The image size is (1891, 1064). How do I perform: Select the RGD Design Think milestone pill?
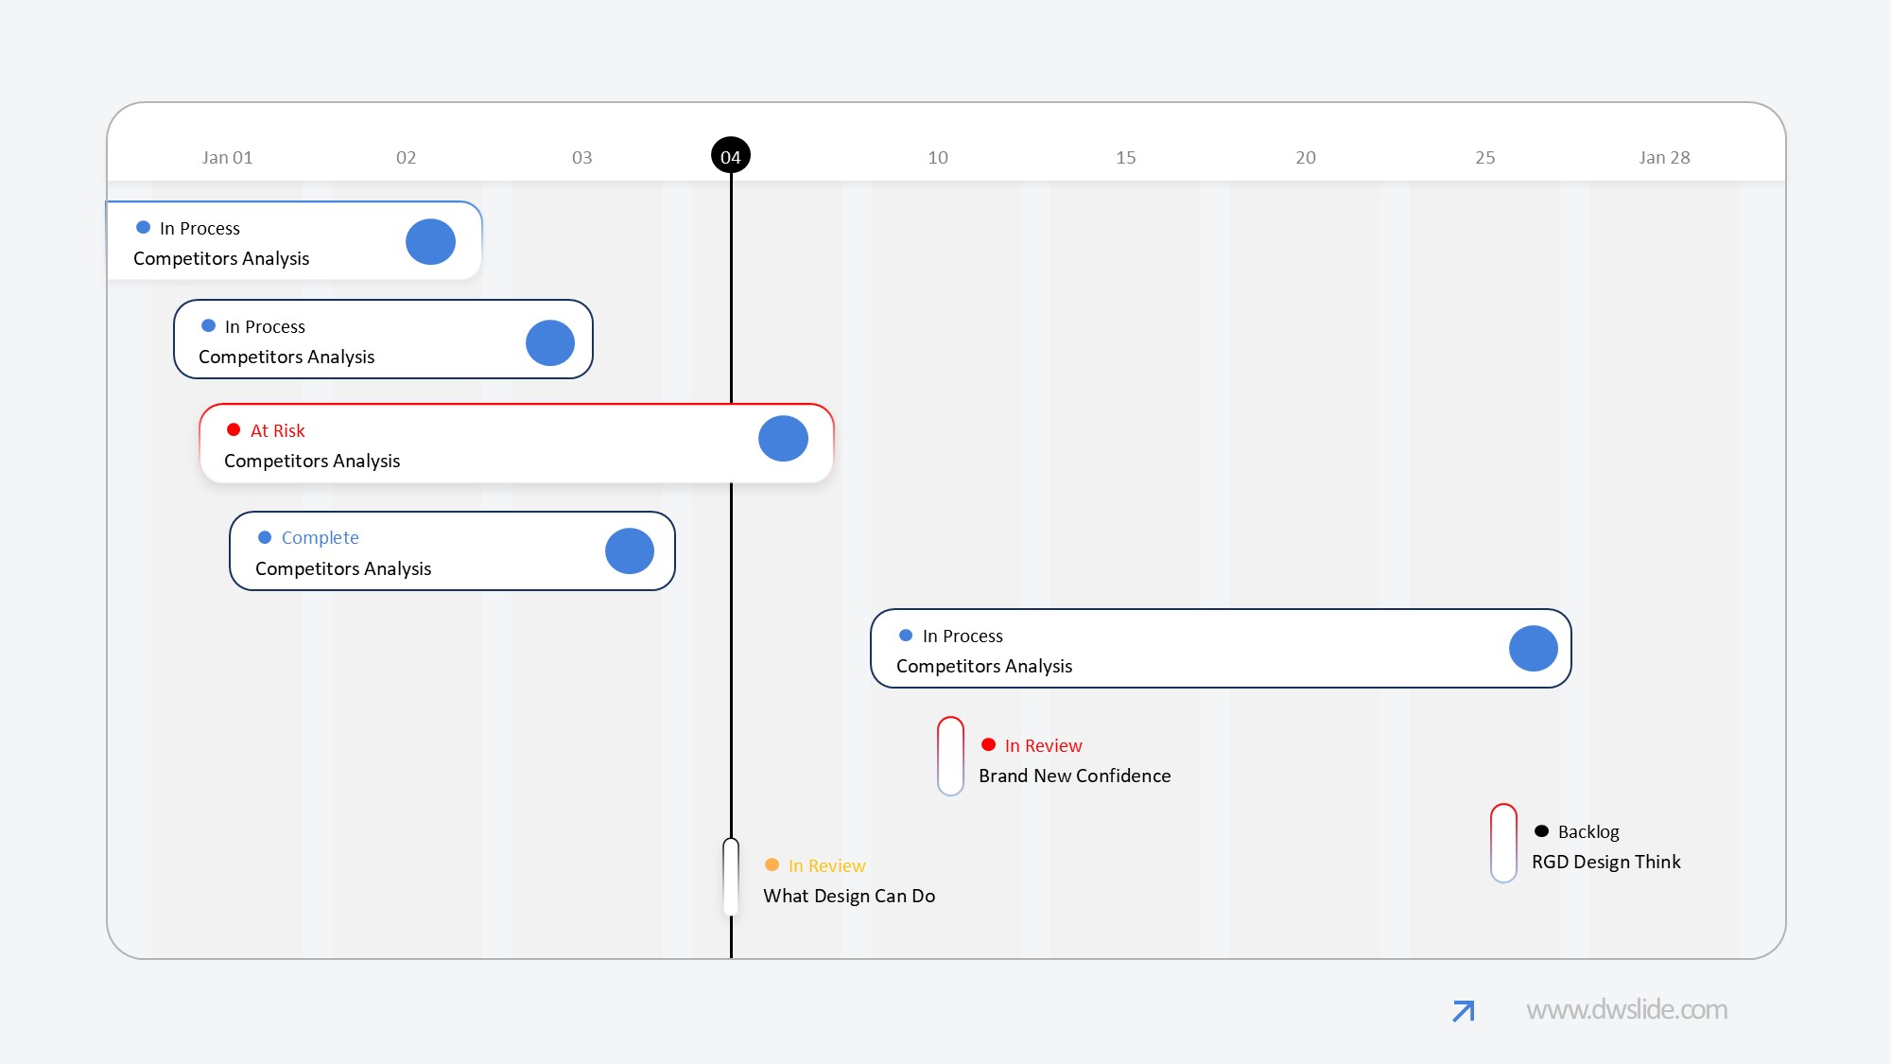click(1503, 843)
